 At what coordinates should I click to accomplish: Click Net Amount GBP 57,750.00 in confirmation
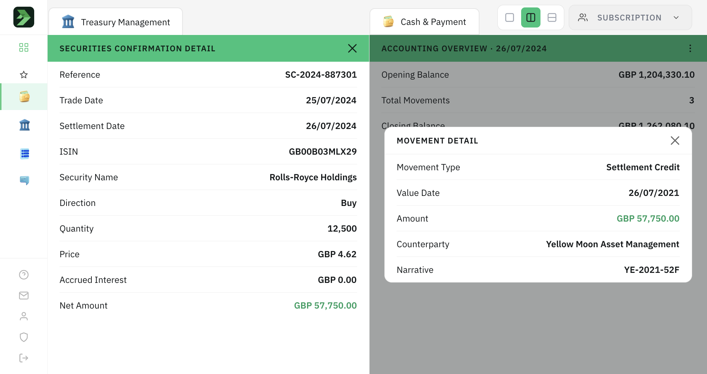pos(325,306)
